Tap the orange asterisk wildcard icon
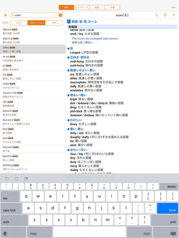 [x=5, y=15]
